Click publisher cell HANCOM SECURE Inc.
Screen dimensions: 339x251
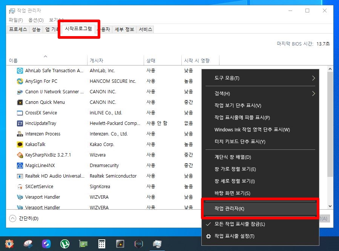coord(113,81)
